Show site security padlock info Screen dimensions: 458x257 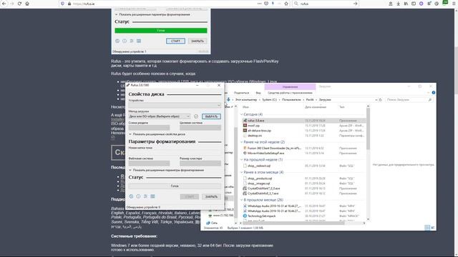pos(69,4)
